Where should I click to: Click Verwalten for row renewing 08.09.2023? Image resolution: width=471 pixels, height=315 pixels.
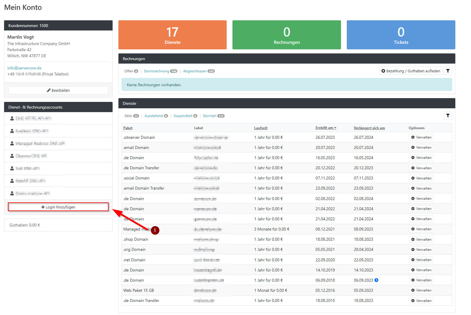tap(421, 229)
